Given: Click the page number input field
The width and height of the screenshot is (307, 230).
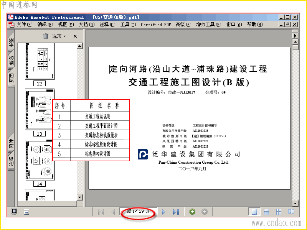Looking at the screenshot, I should pos(139,212).
